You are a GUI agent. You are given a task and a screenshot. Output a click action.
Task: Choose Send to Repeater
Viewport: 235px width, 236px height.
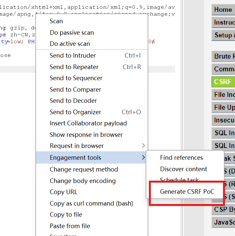coord(74,67)
